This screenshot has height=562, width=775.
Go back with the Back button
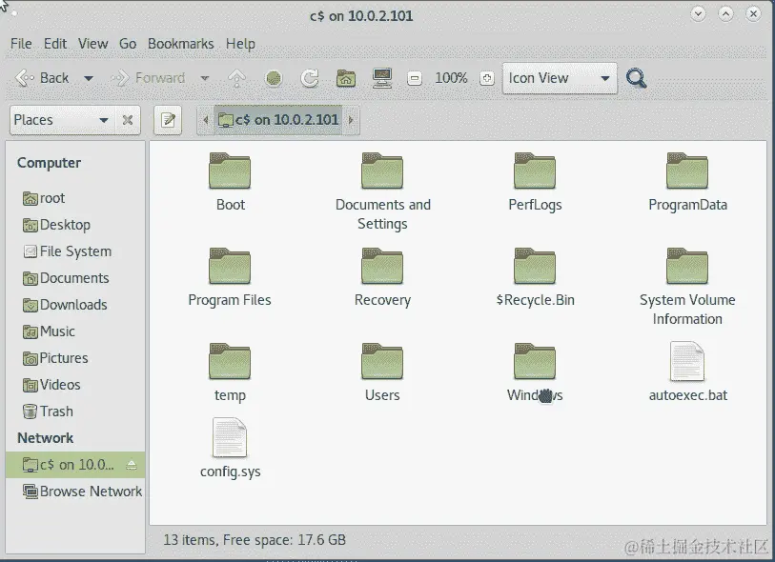coord(42,78)
